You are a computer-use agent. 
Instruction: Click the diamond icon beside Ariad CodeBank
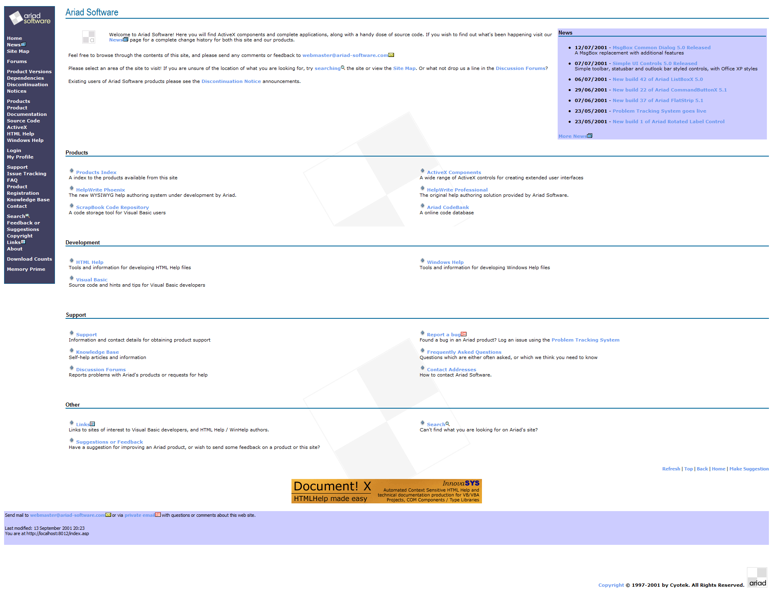423,206
